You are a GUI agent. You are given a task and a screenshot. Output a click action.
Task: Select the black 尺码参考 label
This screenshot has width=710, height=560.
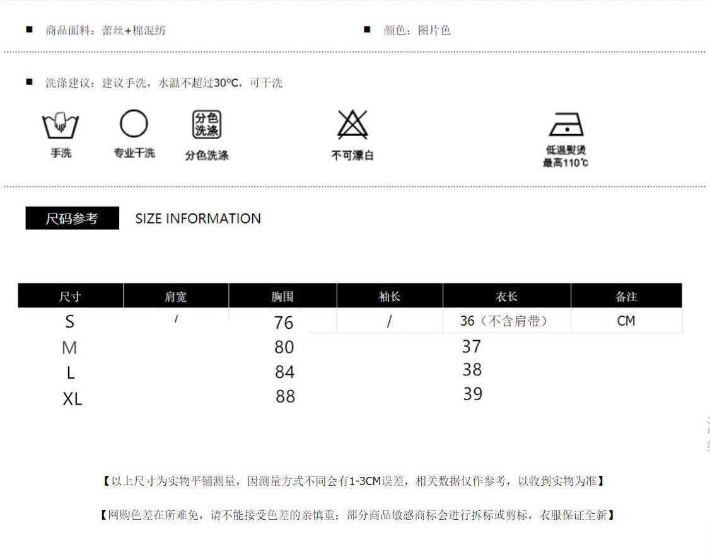click(x=72, y=219)
